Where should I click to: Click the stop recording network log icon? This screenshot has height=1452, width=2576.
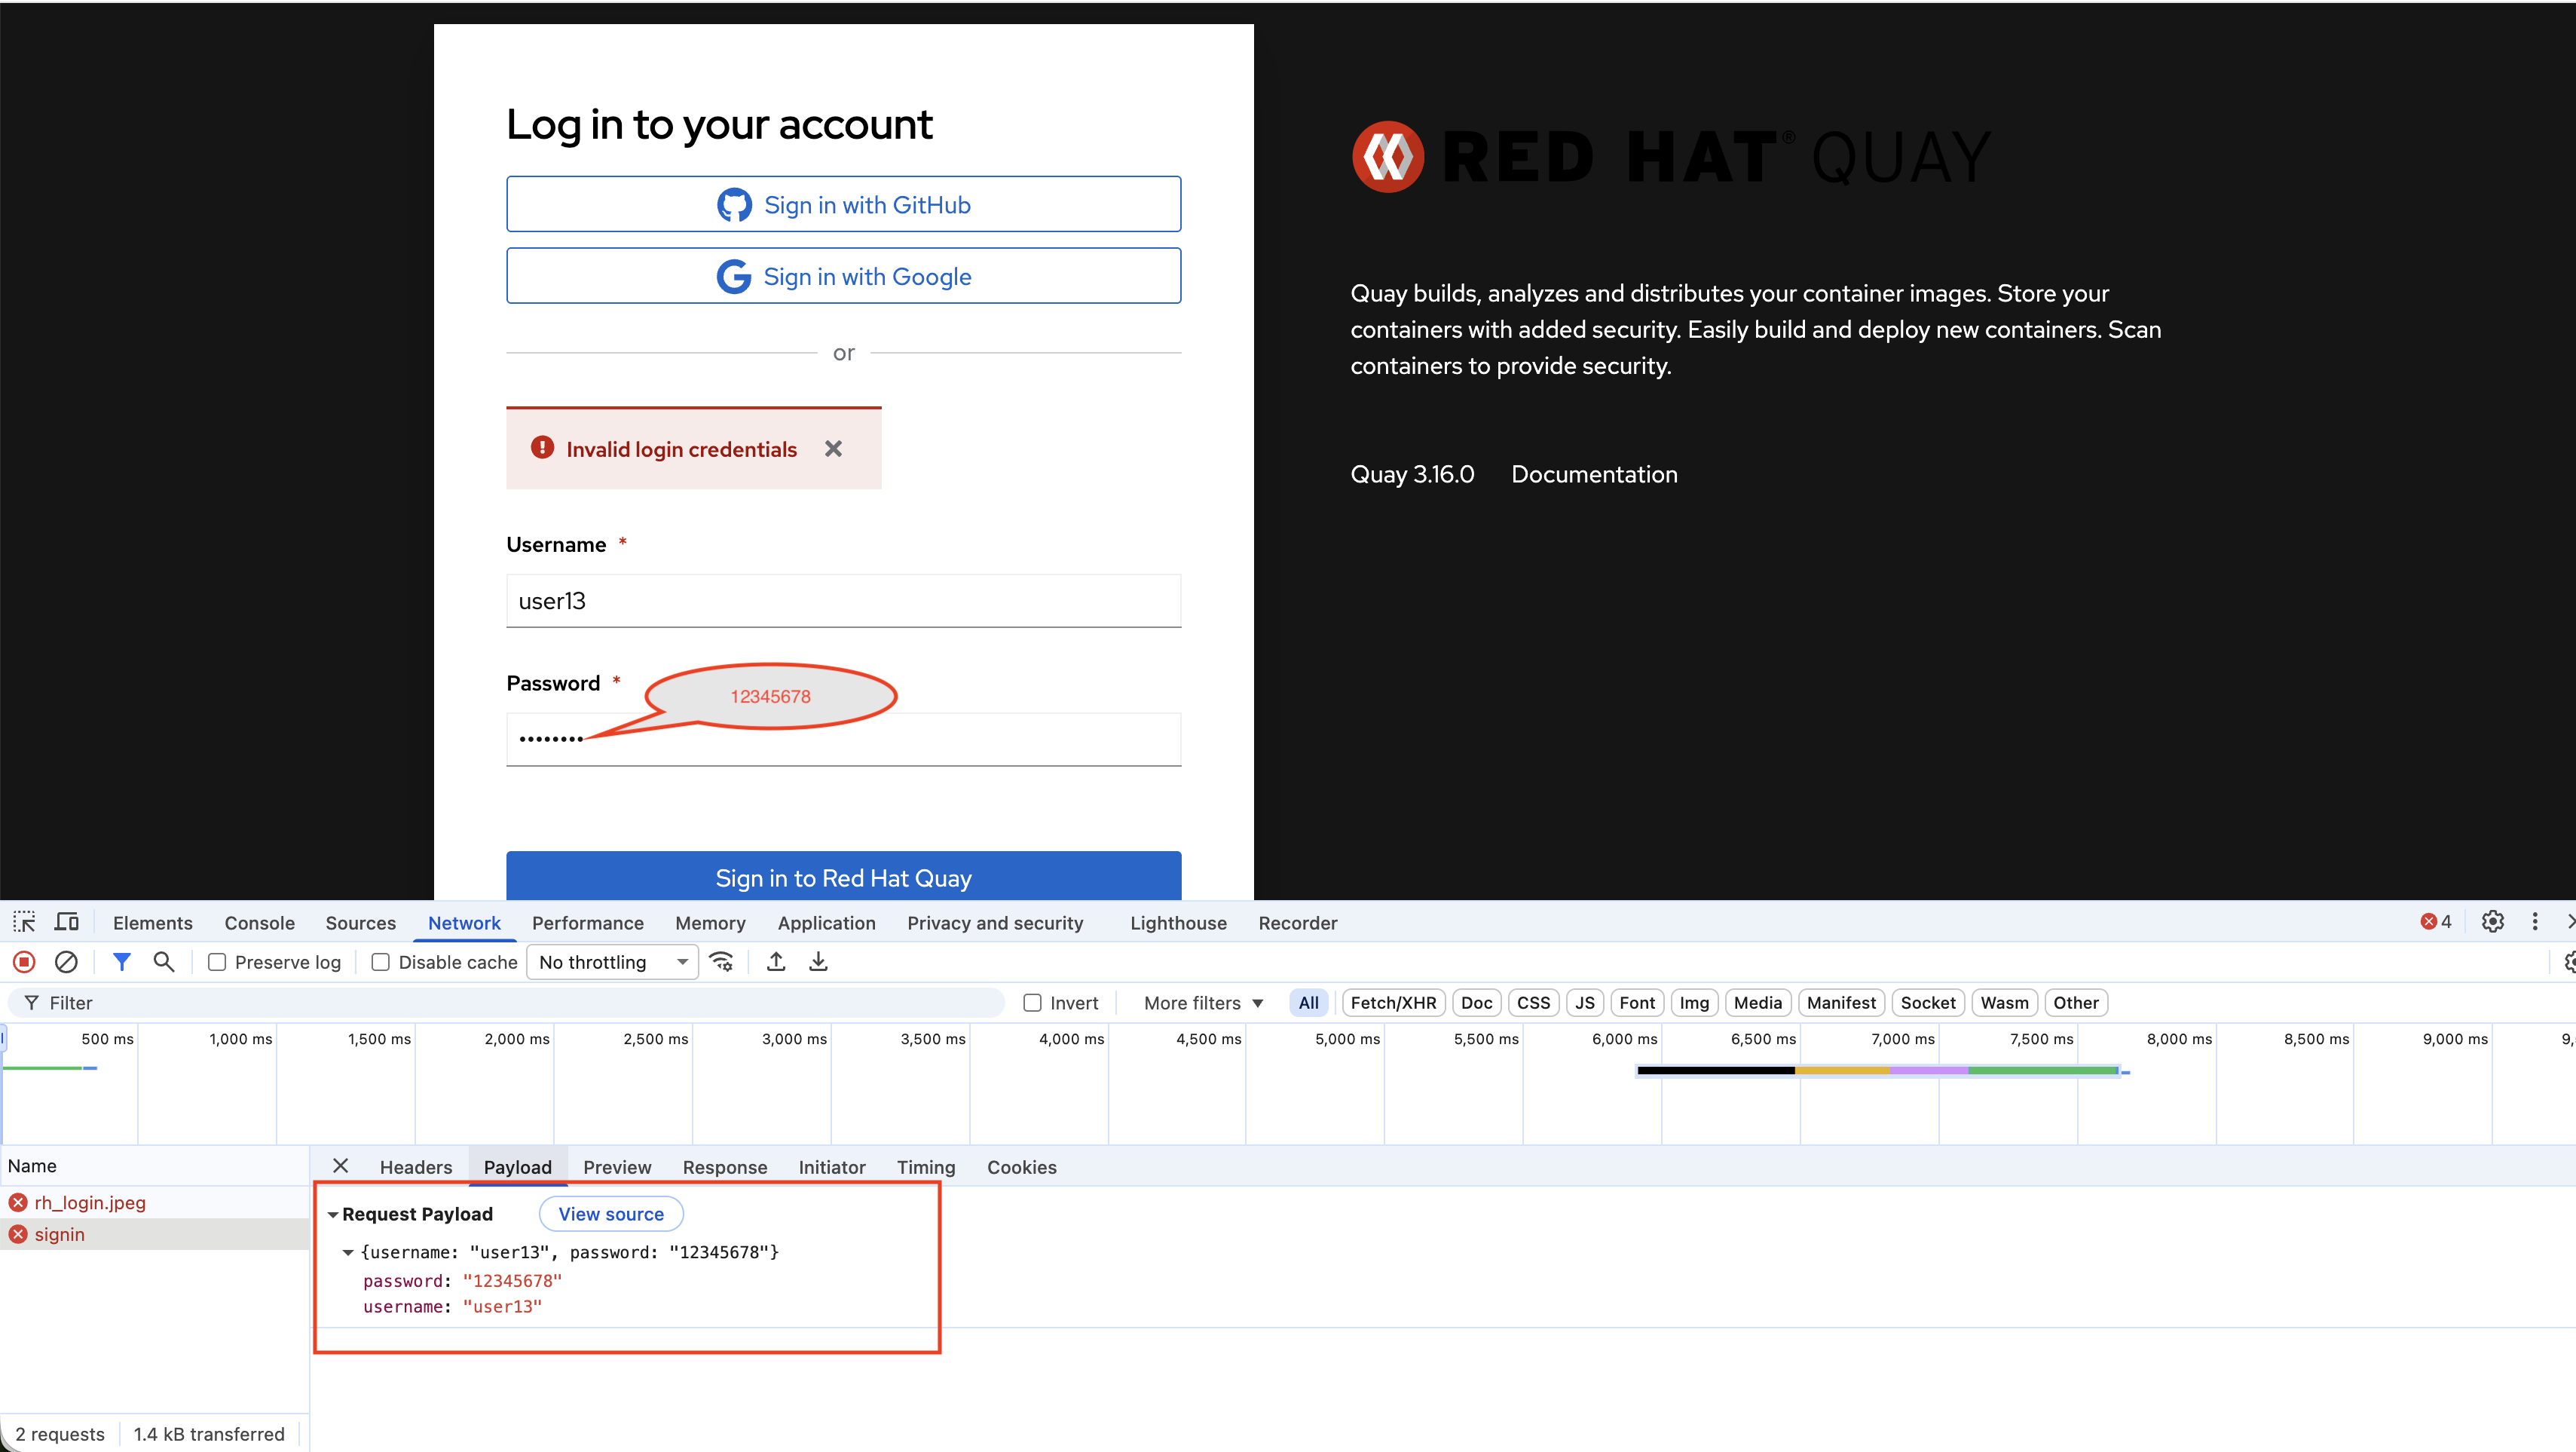click(x=24, y=962)
